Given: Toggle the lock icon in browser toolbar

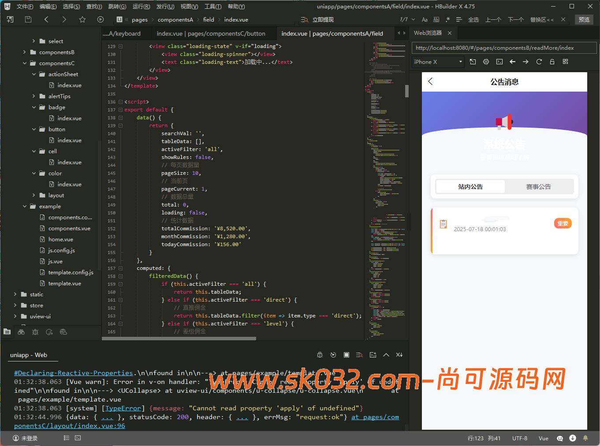Looking at the screenshot, I should pos(552,62).
